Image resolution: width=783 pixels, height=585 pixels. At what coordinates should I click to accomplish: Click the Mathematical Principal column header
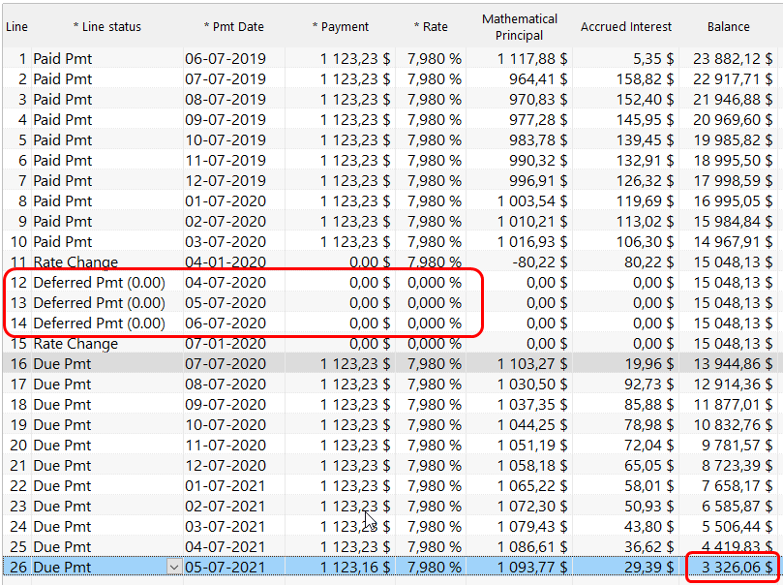coord(520,27)
